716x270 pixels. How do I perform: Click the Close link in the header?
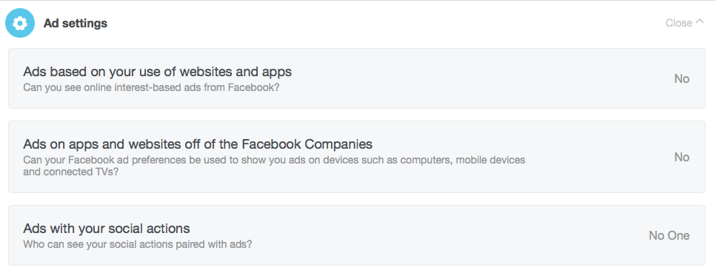pos(678,23)
